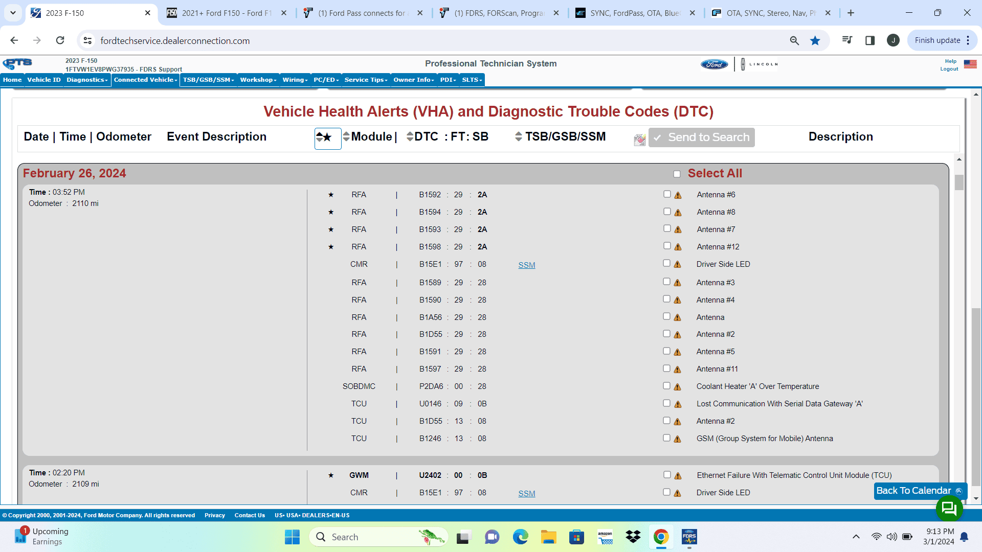Expand the Diagnostics dropdown menu
The image size is (982, 552).
[87, 80]
